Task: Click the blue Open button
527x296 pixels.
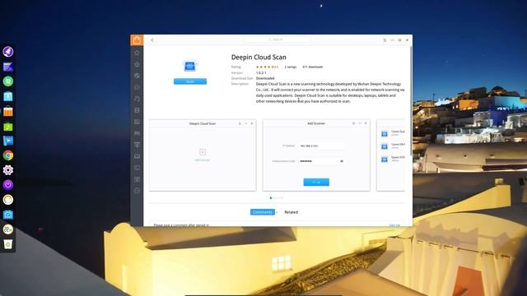Action: (x=190, y=81)
